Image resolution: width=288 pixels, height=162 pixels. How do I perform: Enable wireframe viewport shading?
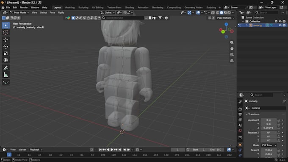218,13
